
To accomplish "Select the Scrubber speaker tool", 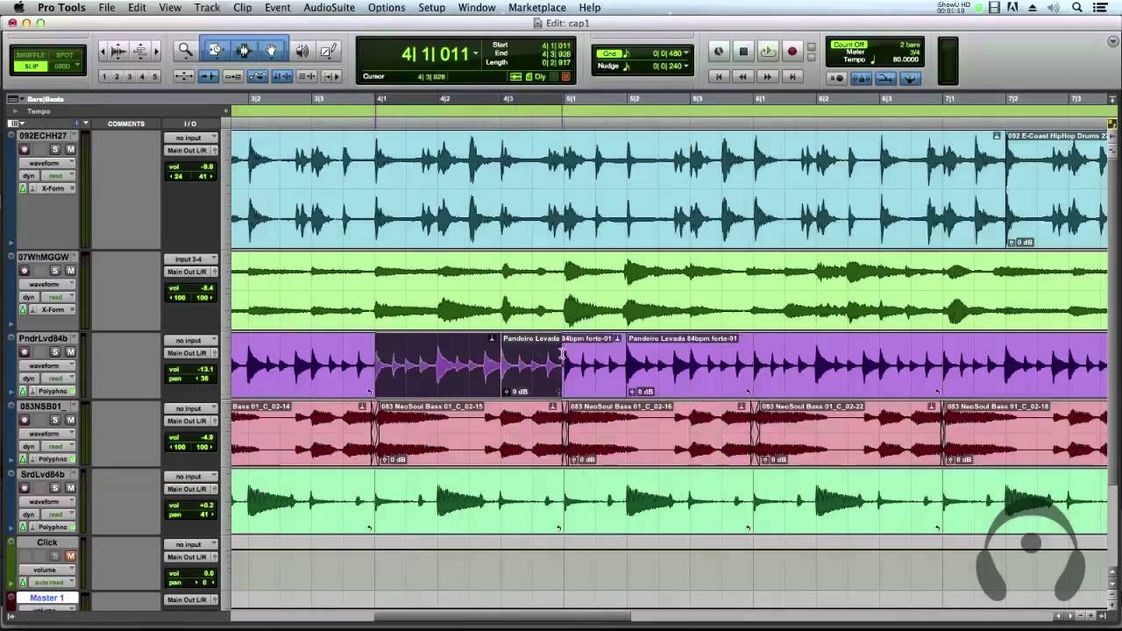I will coord(302,51).
